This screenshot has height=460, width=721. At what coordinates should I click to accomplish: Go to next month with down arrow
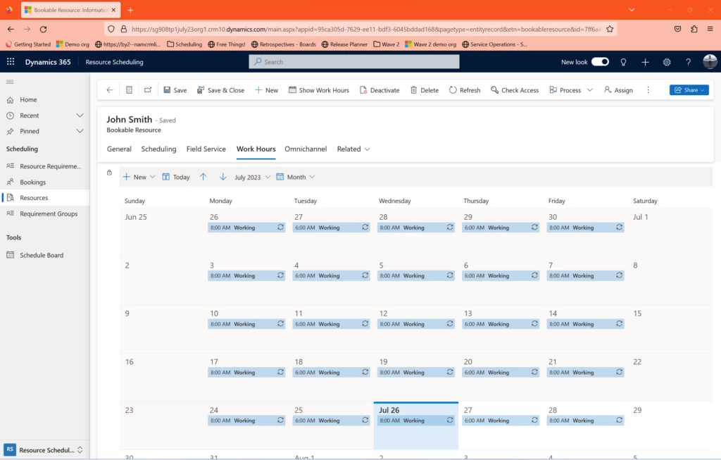click(x=222, y=177)
